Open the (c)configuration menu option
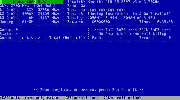Screen dimensions: 180x100 point(42,98)
